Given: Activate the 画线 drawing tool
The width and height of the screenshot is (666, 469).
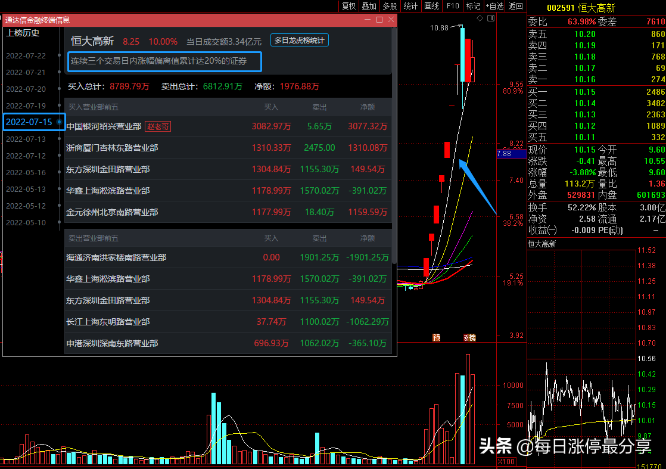Looking at the screenshot, I should pyautogui.click(x=431, y=6).
